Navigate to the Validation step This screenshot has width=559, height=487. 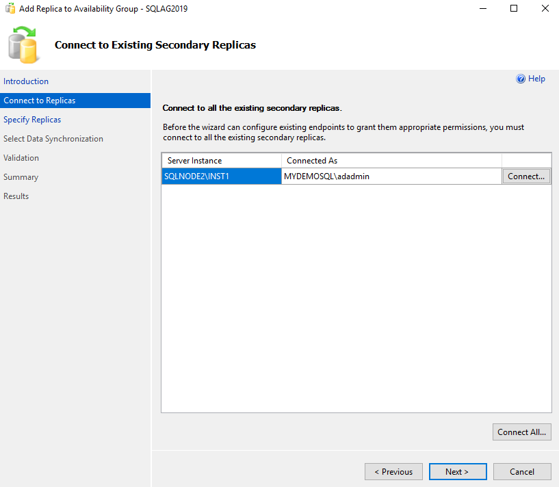[23, 157]
